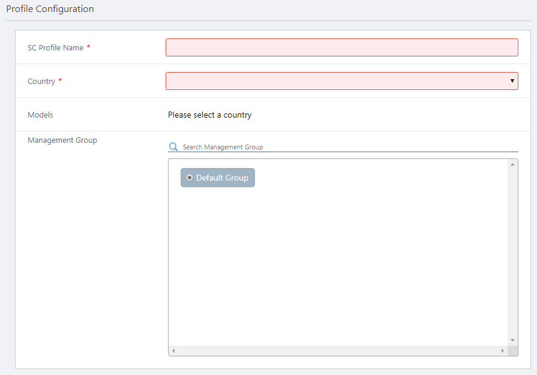Click the Country dropdown arrow
The height and width of the screenshot is (375, 537).
tap(512, 81)
